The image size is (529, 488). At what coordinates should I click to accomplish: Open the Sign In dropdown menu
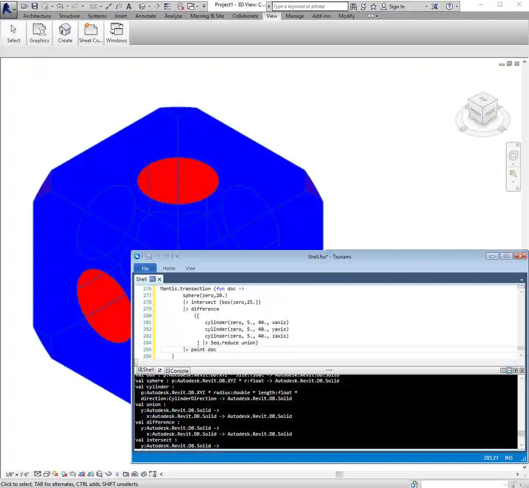[x=426, y=6]
